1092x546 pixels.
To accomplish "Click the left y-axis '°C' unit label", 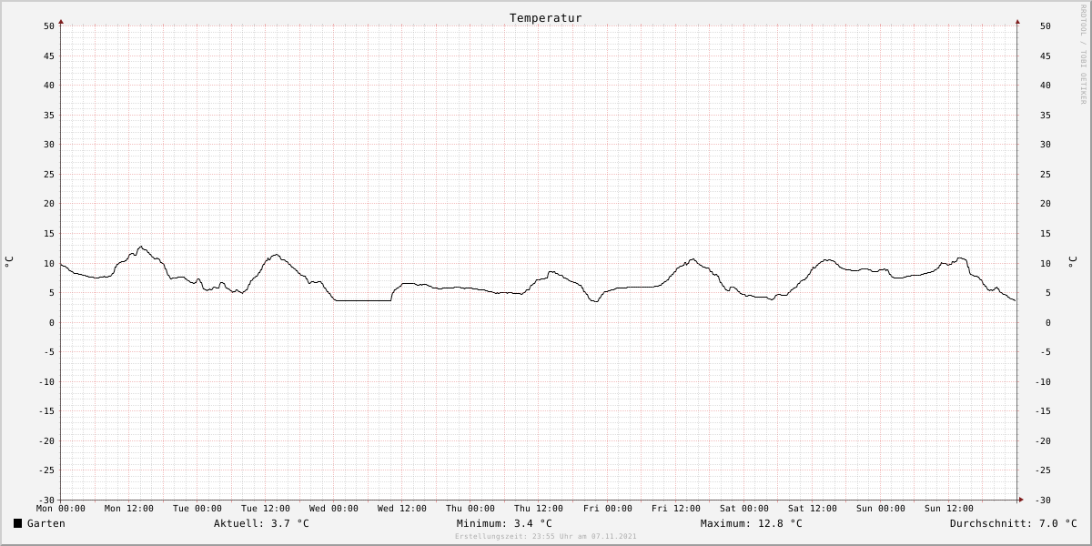I will pos(9,262).
